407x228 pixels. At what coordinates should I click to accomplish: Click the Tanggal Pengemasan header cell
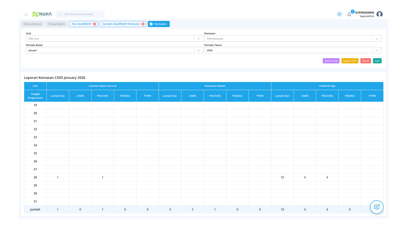tap(35, 96)
